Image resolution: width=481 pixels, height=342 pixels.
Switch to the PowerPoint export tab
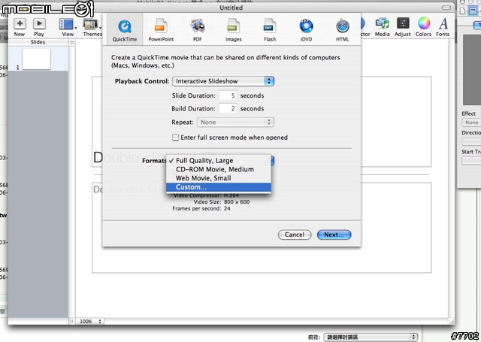(161, 30)
